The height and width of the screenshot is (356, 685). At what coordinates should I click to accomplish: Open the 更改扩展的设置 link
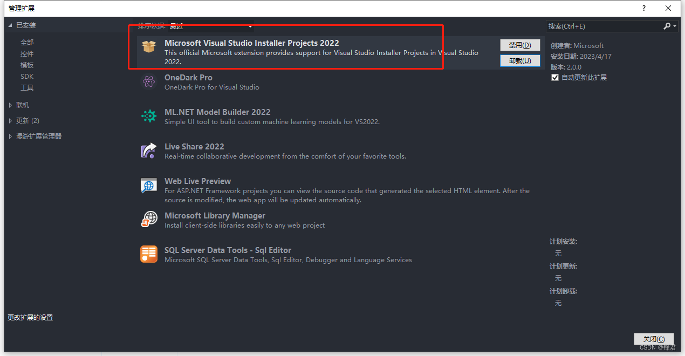(x=30, y=318)
